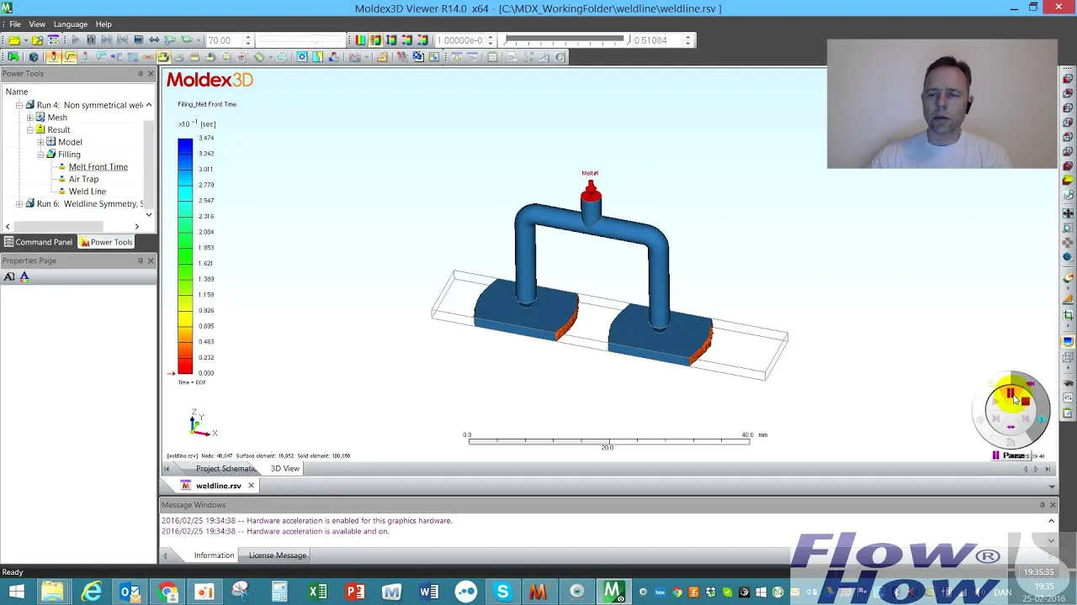Viewport: 1077px width, 605px height.
Task: Click the Moldex3D logo in viewport
Action: [x=210, y=80]
